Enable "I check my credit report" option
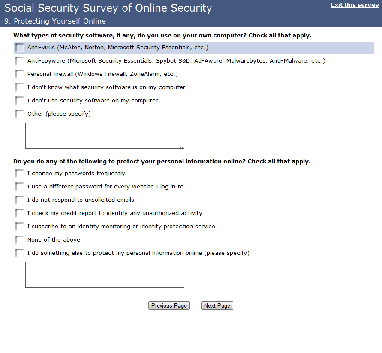The width and height of the screenshot is (382, 353). (x=20, y=213)
